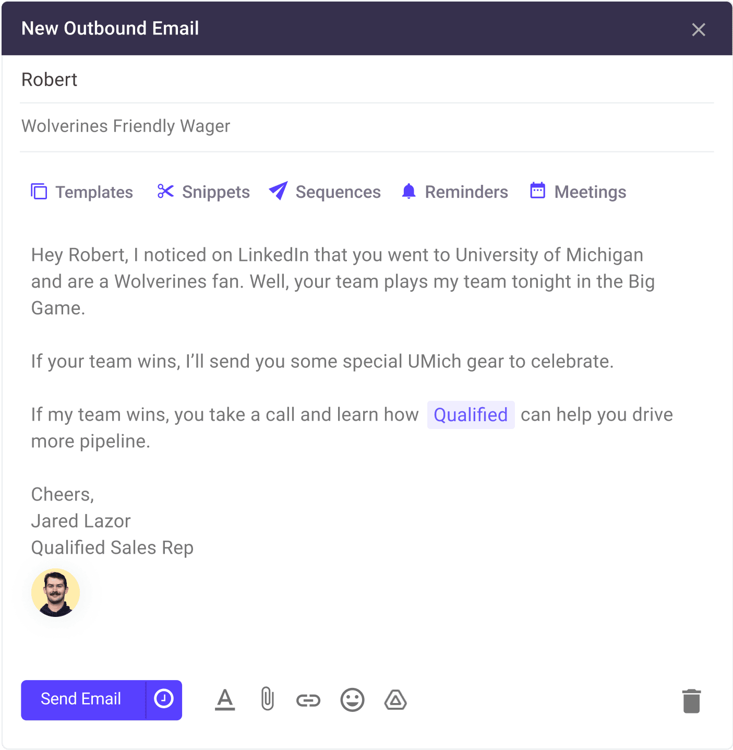Click the Templates copy icon
This screenshot has width=733, height=750.
(x=39, y=192)
